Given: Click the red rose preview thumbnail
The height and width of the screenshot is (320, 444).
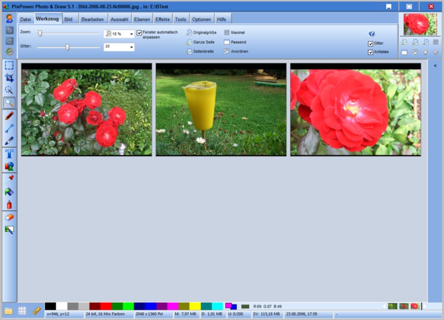Looking at the screenshot, I should tap(420, 24).
